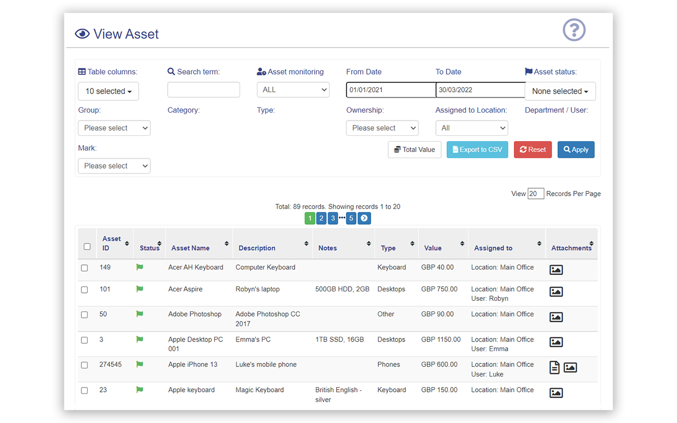Go to page 1 of results
The width and height of the screenshot is (677, 423).
pyautogui.click(x=310, y=218)
